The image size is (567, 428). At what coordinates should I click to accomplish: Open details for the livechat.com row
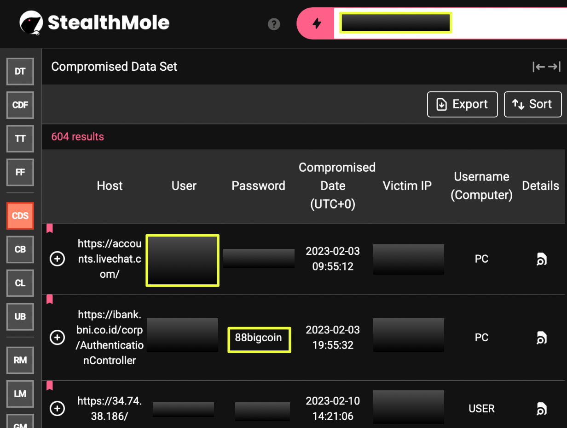[541, 259]
